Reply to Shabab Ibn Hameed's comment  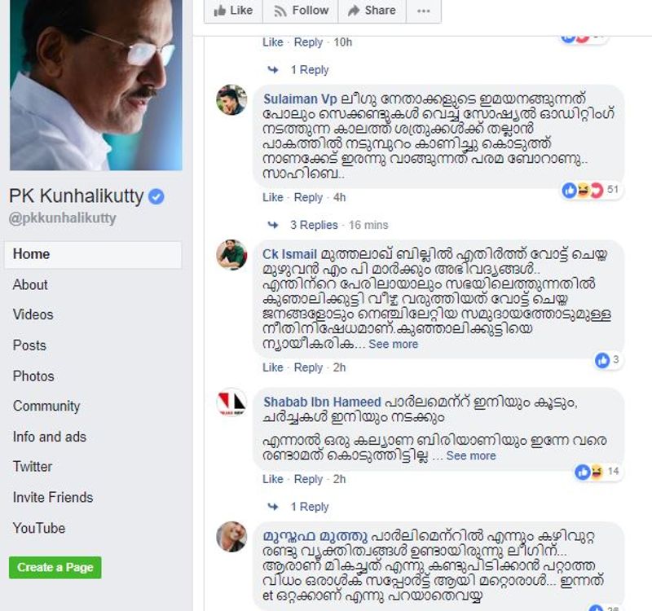(x=308, y=479)
